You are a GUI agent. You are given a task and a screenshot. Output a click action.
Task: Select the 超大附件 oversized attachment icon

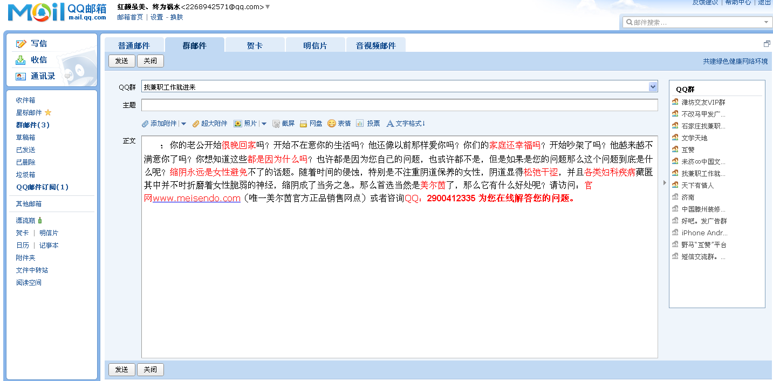click(x=196, y=123)
